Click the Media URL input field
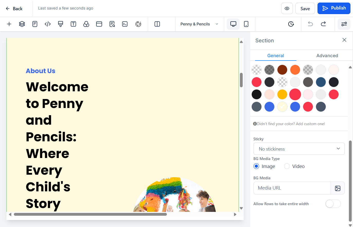This screenshot has width=353, height=227. tap(292, 188)
